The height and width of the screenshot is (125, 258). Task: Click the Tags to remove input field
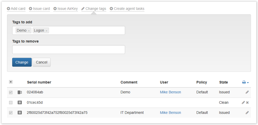tap(69, 50)
